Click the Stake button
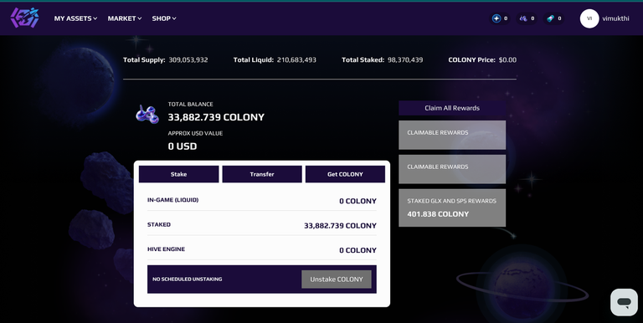Image resolution: width=643 pixels, height=323 pixels. pos(179,174)
